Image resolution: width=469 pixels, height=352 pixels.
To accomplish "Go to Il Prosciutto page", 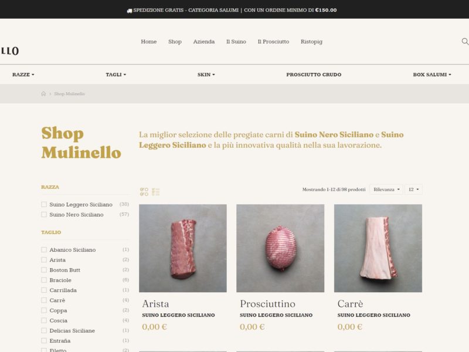I will (273, 42).
